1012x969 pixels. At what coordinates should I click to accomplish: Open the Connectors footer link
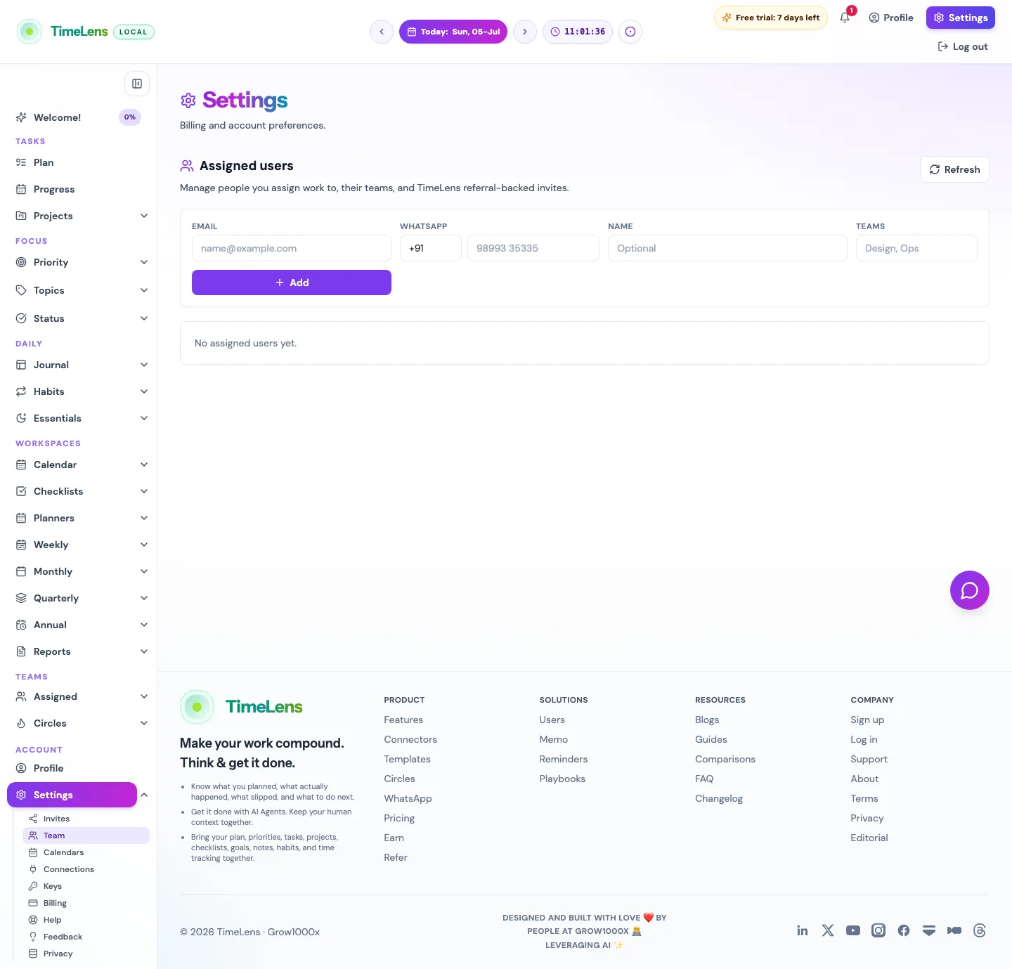pos(410,739)
